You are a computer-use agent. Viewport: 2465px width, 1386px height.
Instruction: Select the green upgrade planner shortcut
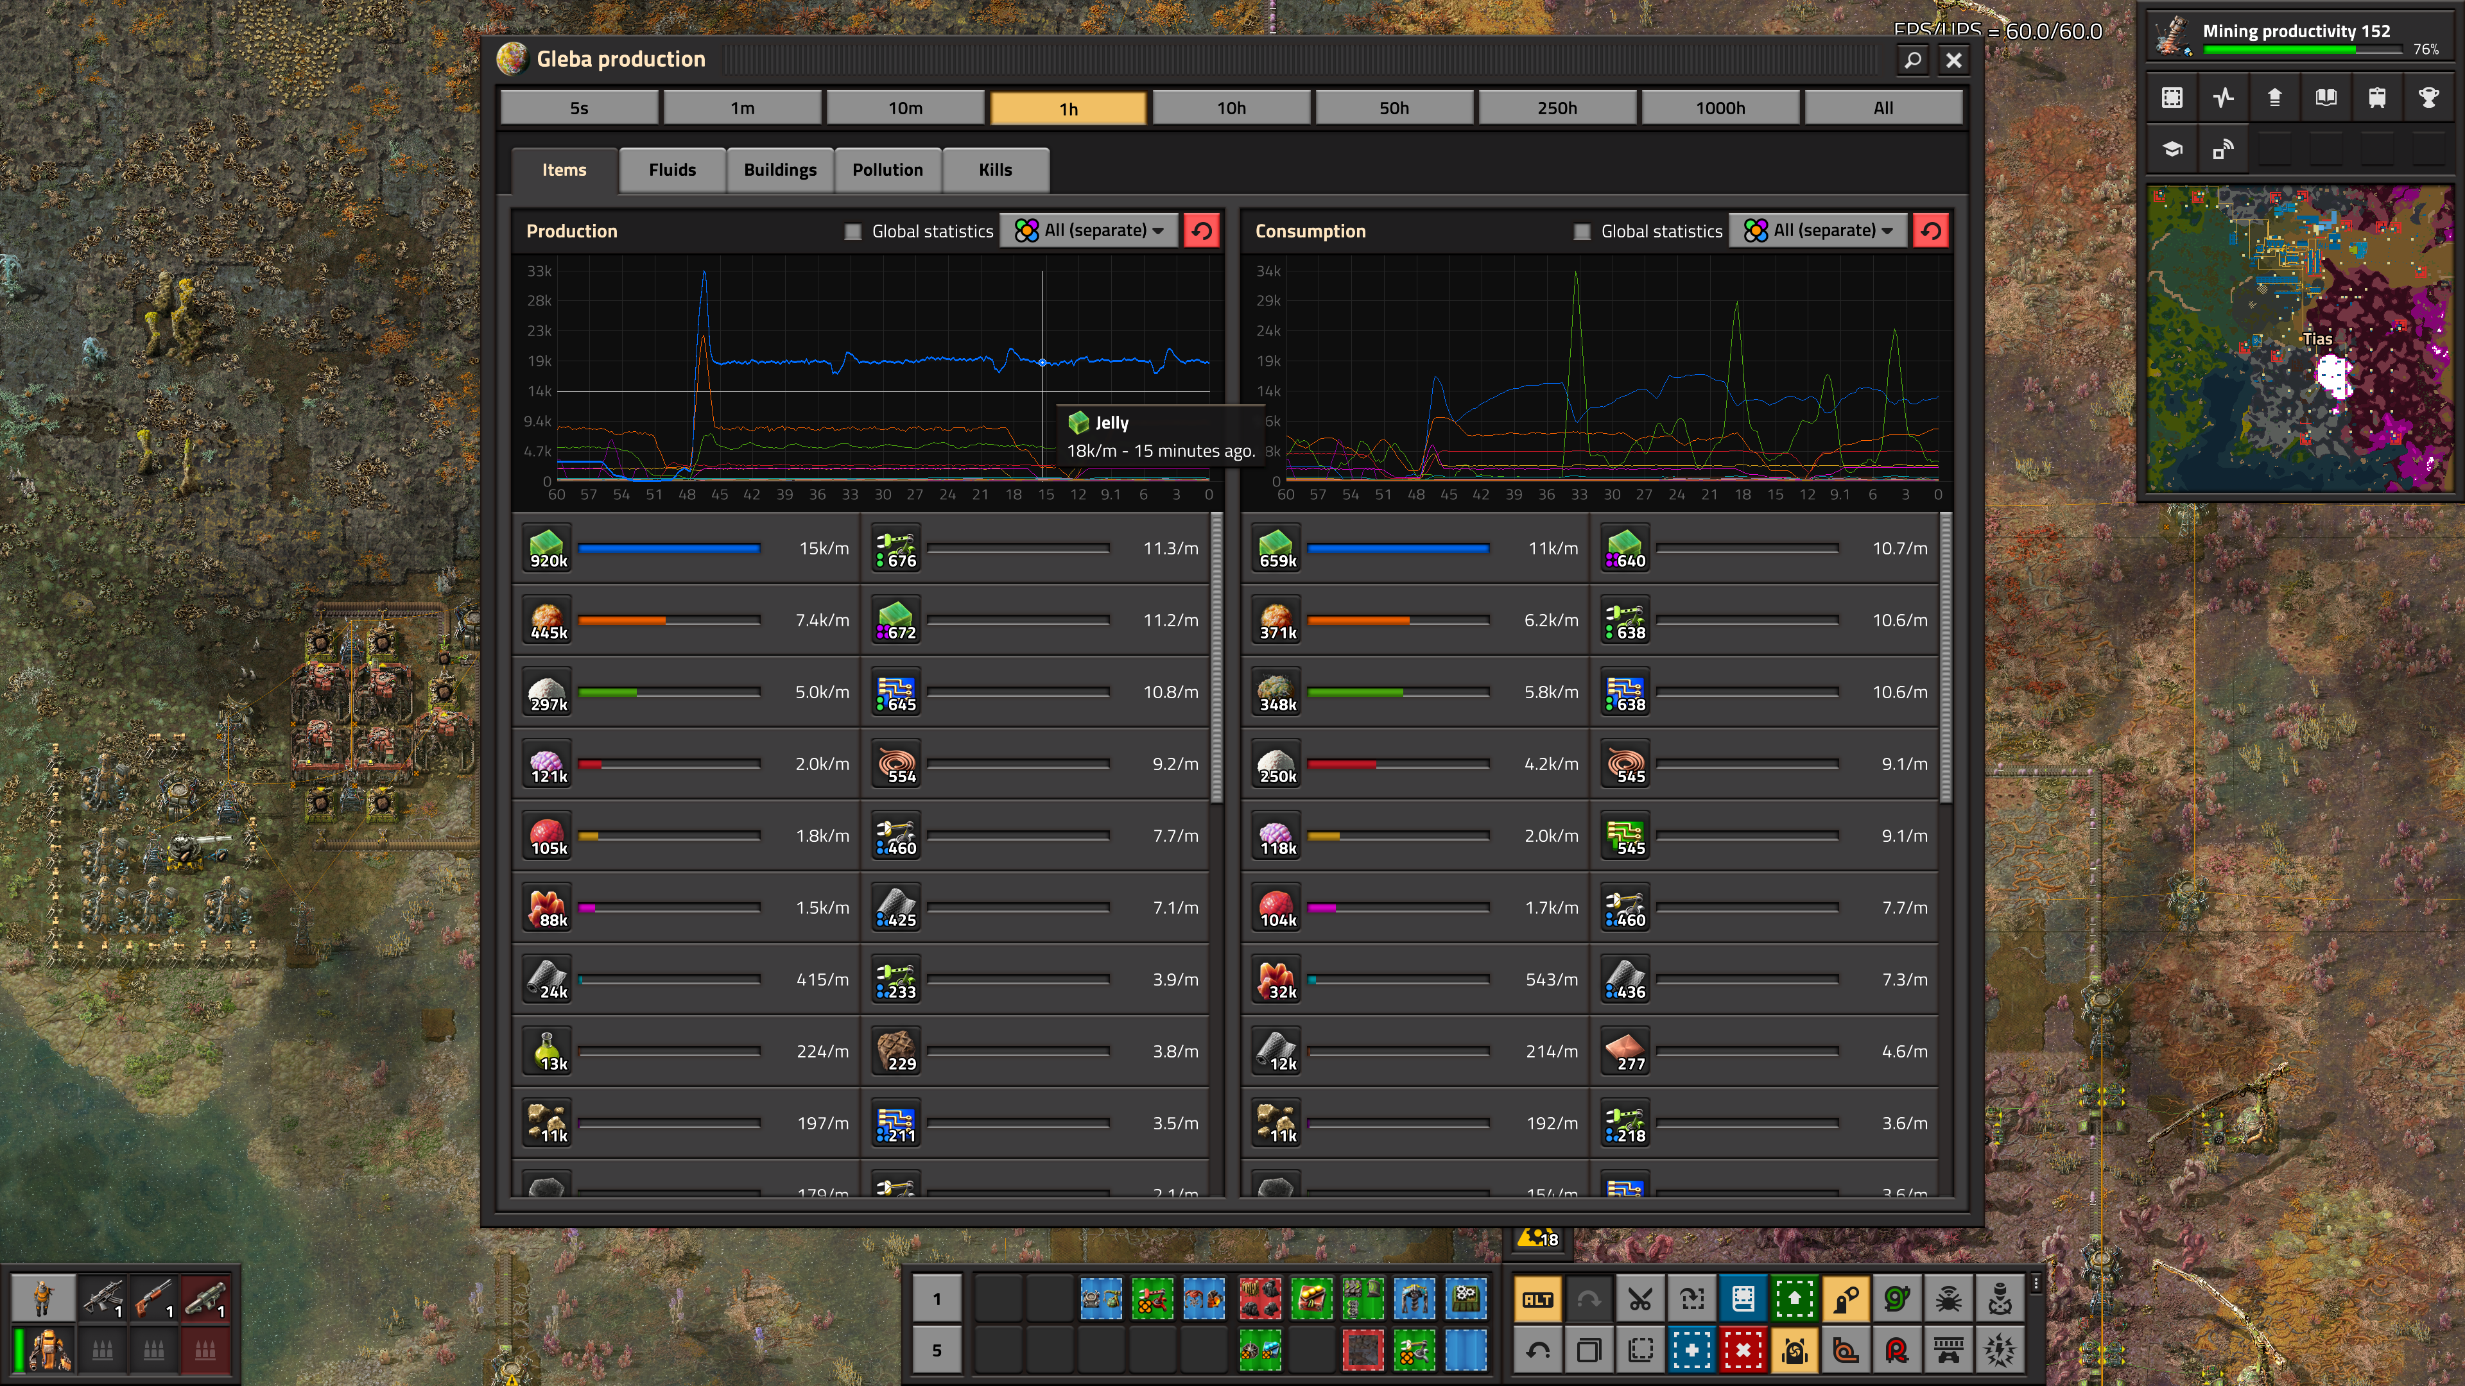pyautogui.click(x=1794, y=1299)
